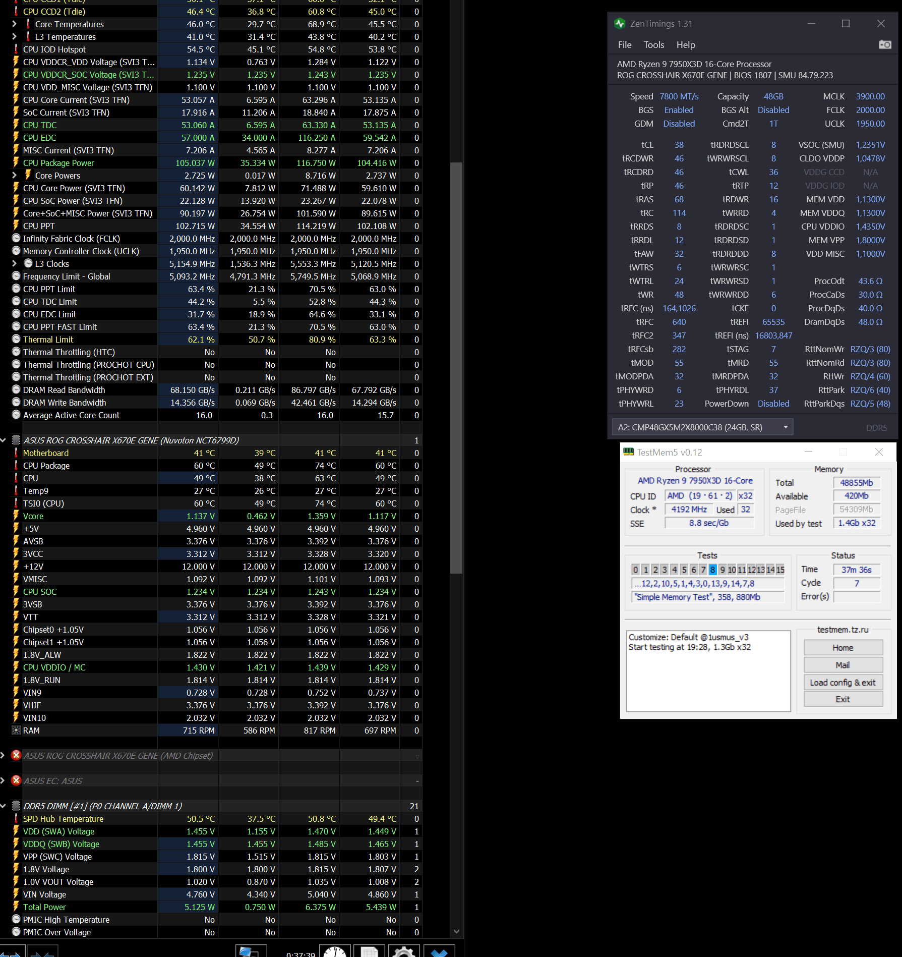Screen dimensions: 902x957
Task: Click the thermometer icon beside Motherboard temperature
Action: coord(16,453)
